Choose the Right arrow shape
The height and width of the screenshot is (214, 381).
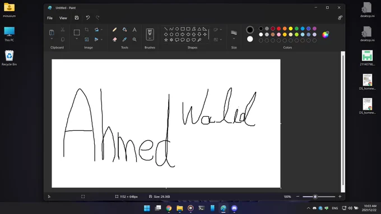pos(183,35)
